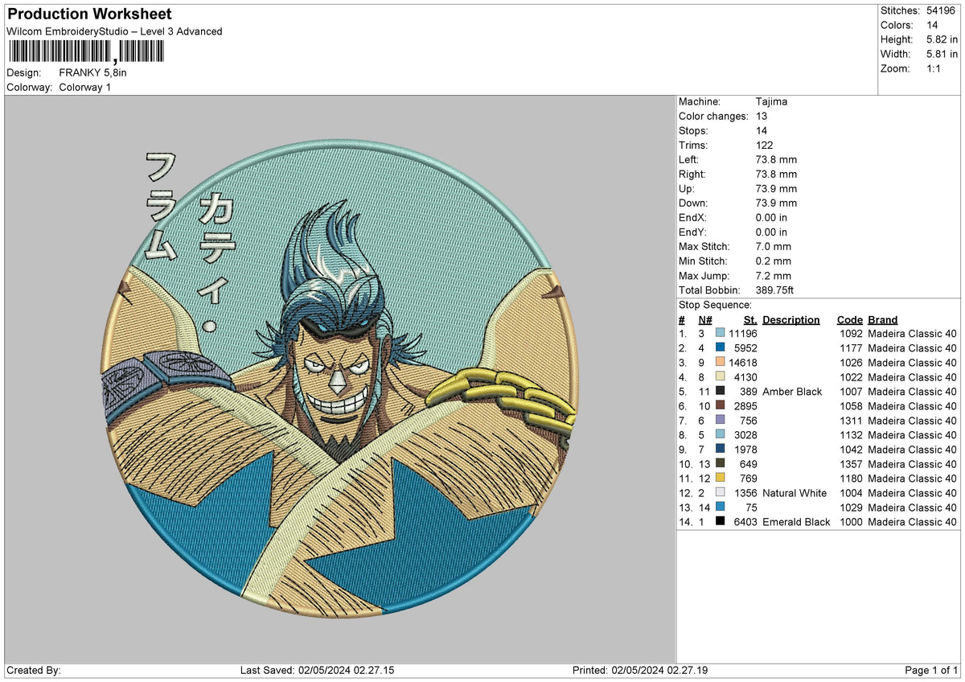Click the 'Description' column header
Viewport: 965px width, 682px height.
(791, 320)
